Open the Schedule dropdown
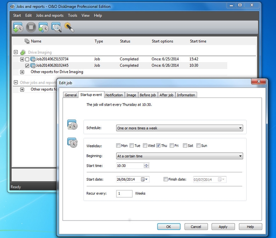Screen dimensions: 276x238 tap(179, 128)
